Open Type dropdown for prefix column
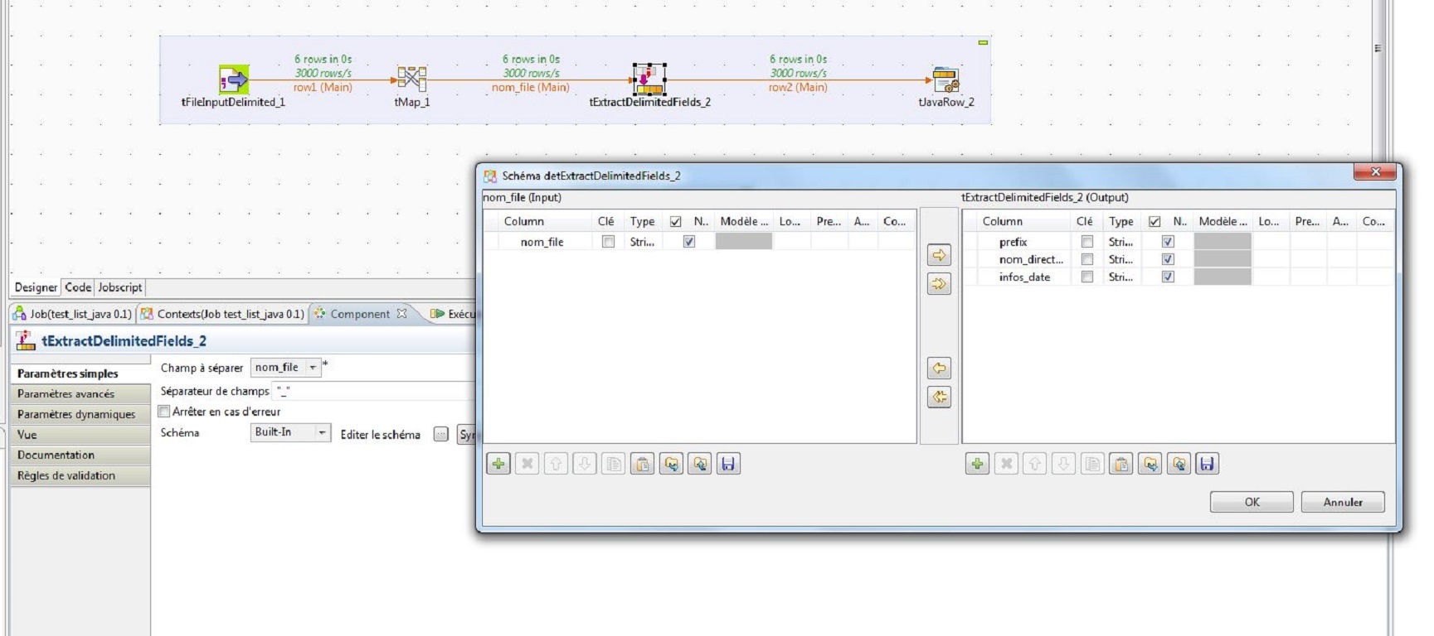Image resolution: width=1434 pixels, height=636 pixels. pyautogui.click(x=1121, y=242)
